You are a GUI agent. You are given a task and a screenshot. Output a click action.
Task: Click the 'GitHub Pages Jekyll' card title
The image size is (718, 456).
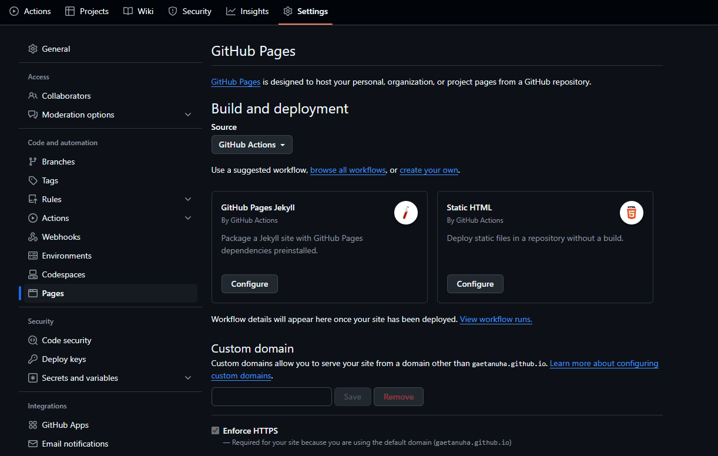point(258,207)
